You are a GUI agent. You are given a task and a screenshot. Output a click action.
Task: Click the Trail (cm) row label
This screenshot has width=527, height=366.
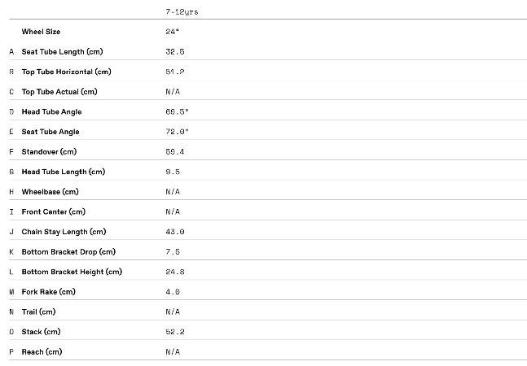pyautogui.click(x=38, y=312)
